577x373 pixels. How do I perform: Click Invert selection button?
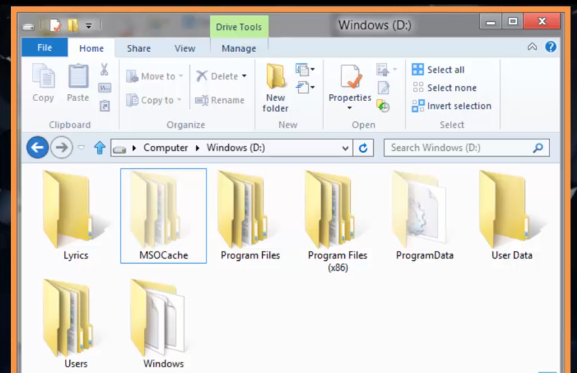point(451,106)
